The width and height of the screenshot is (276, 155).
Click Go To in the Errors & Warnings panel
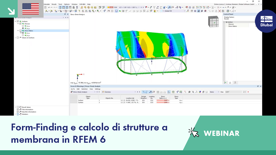(73, 89)
